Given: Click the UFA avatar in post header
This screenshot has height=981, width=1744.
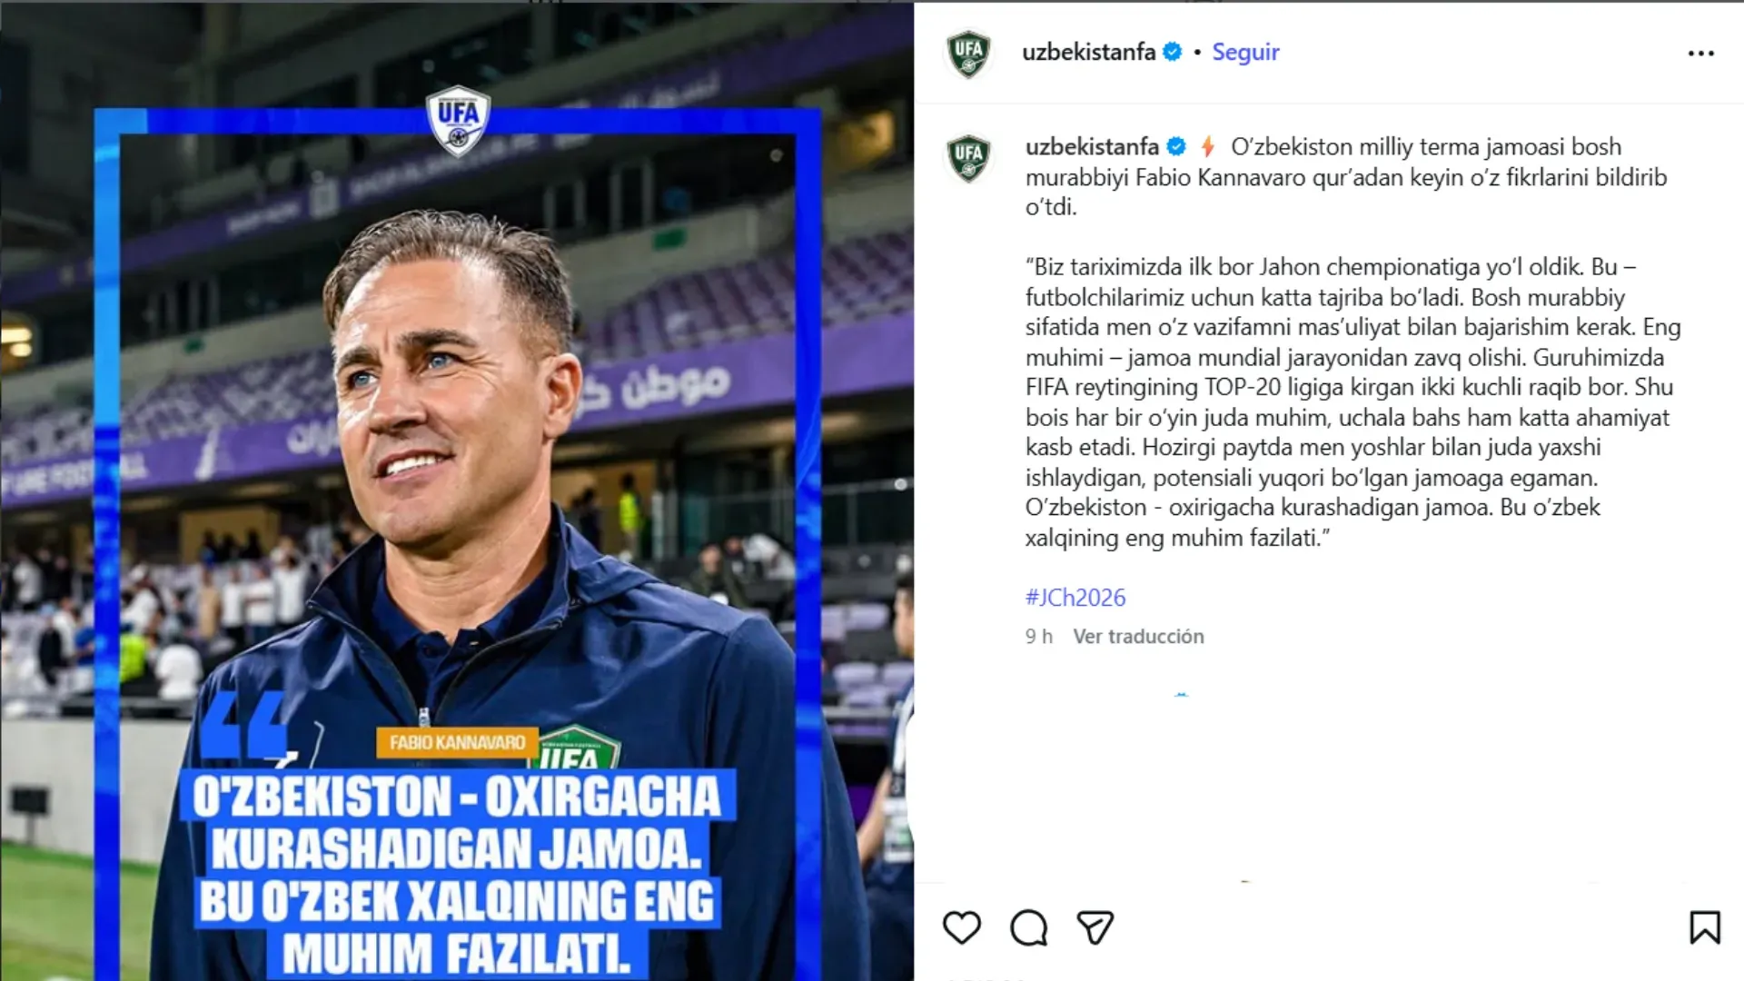Looking at the screenshot, I should coord(968,54).
